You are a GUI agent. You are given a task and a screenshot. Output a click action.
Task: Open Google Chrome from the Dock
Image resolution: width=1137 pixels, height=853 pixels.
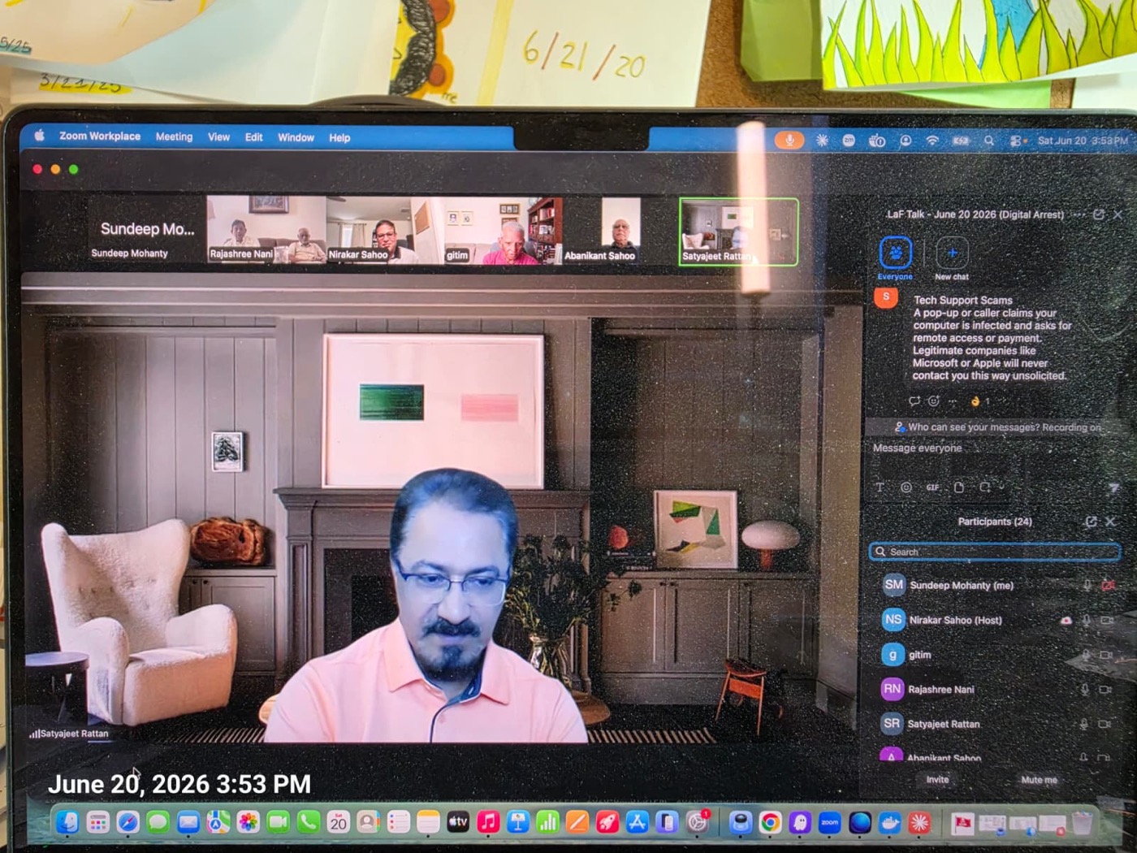pyautogui.click(x=770, y=823)
